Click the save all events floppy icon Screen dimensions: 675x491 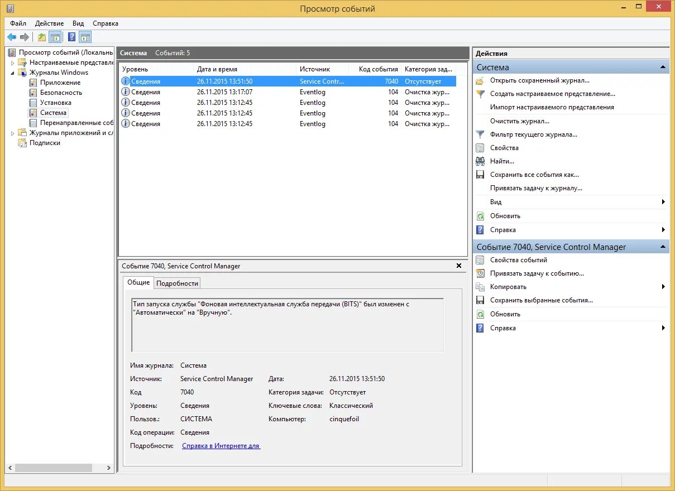(x=480, y=175)
